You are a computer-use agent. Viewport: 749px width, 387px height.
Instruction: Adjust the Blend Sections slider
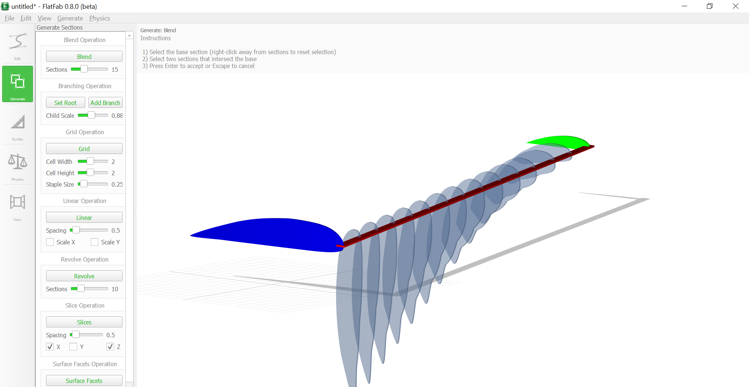[84, 69]
